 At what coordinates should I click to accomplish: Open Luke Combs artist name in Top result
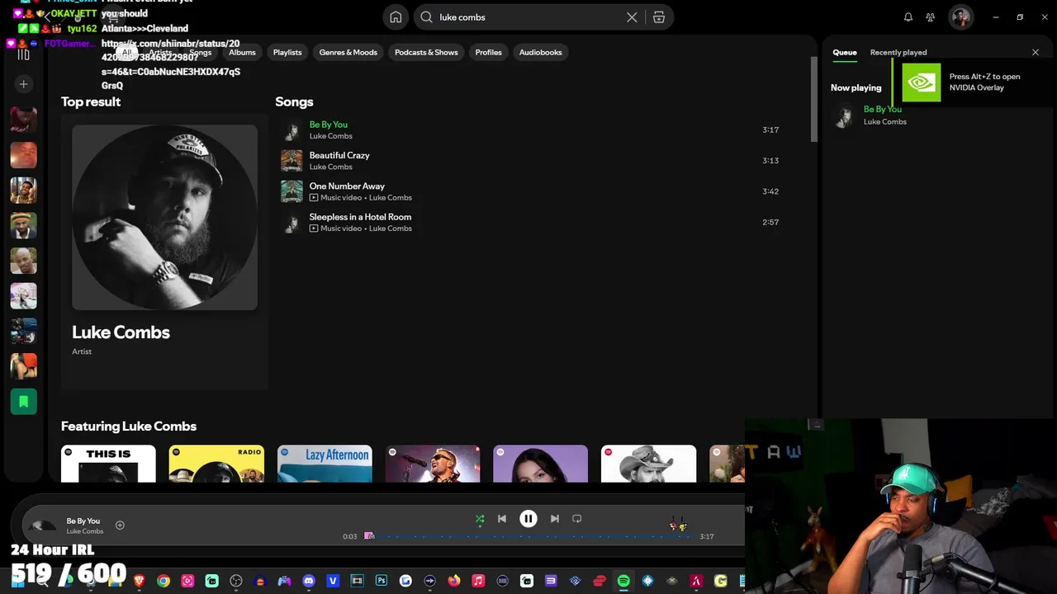(121, 332)
